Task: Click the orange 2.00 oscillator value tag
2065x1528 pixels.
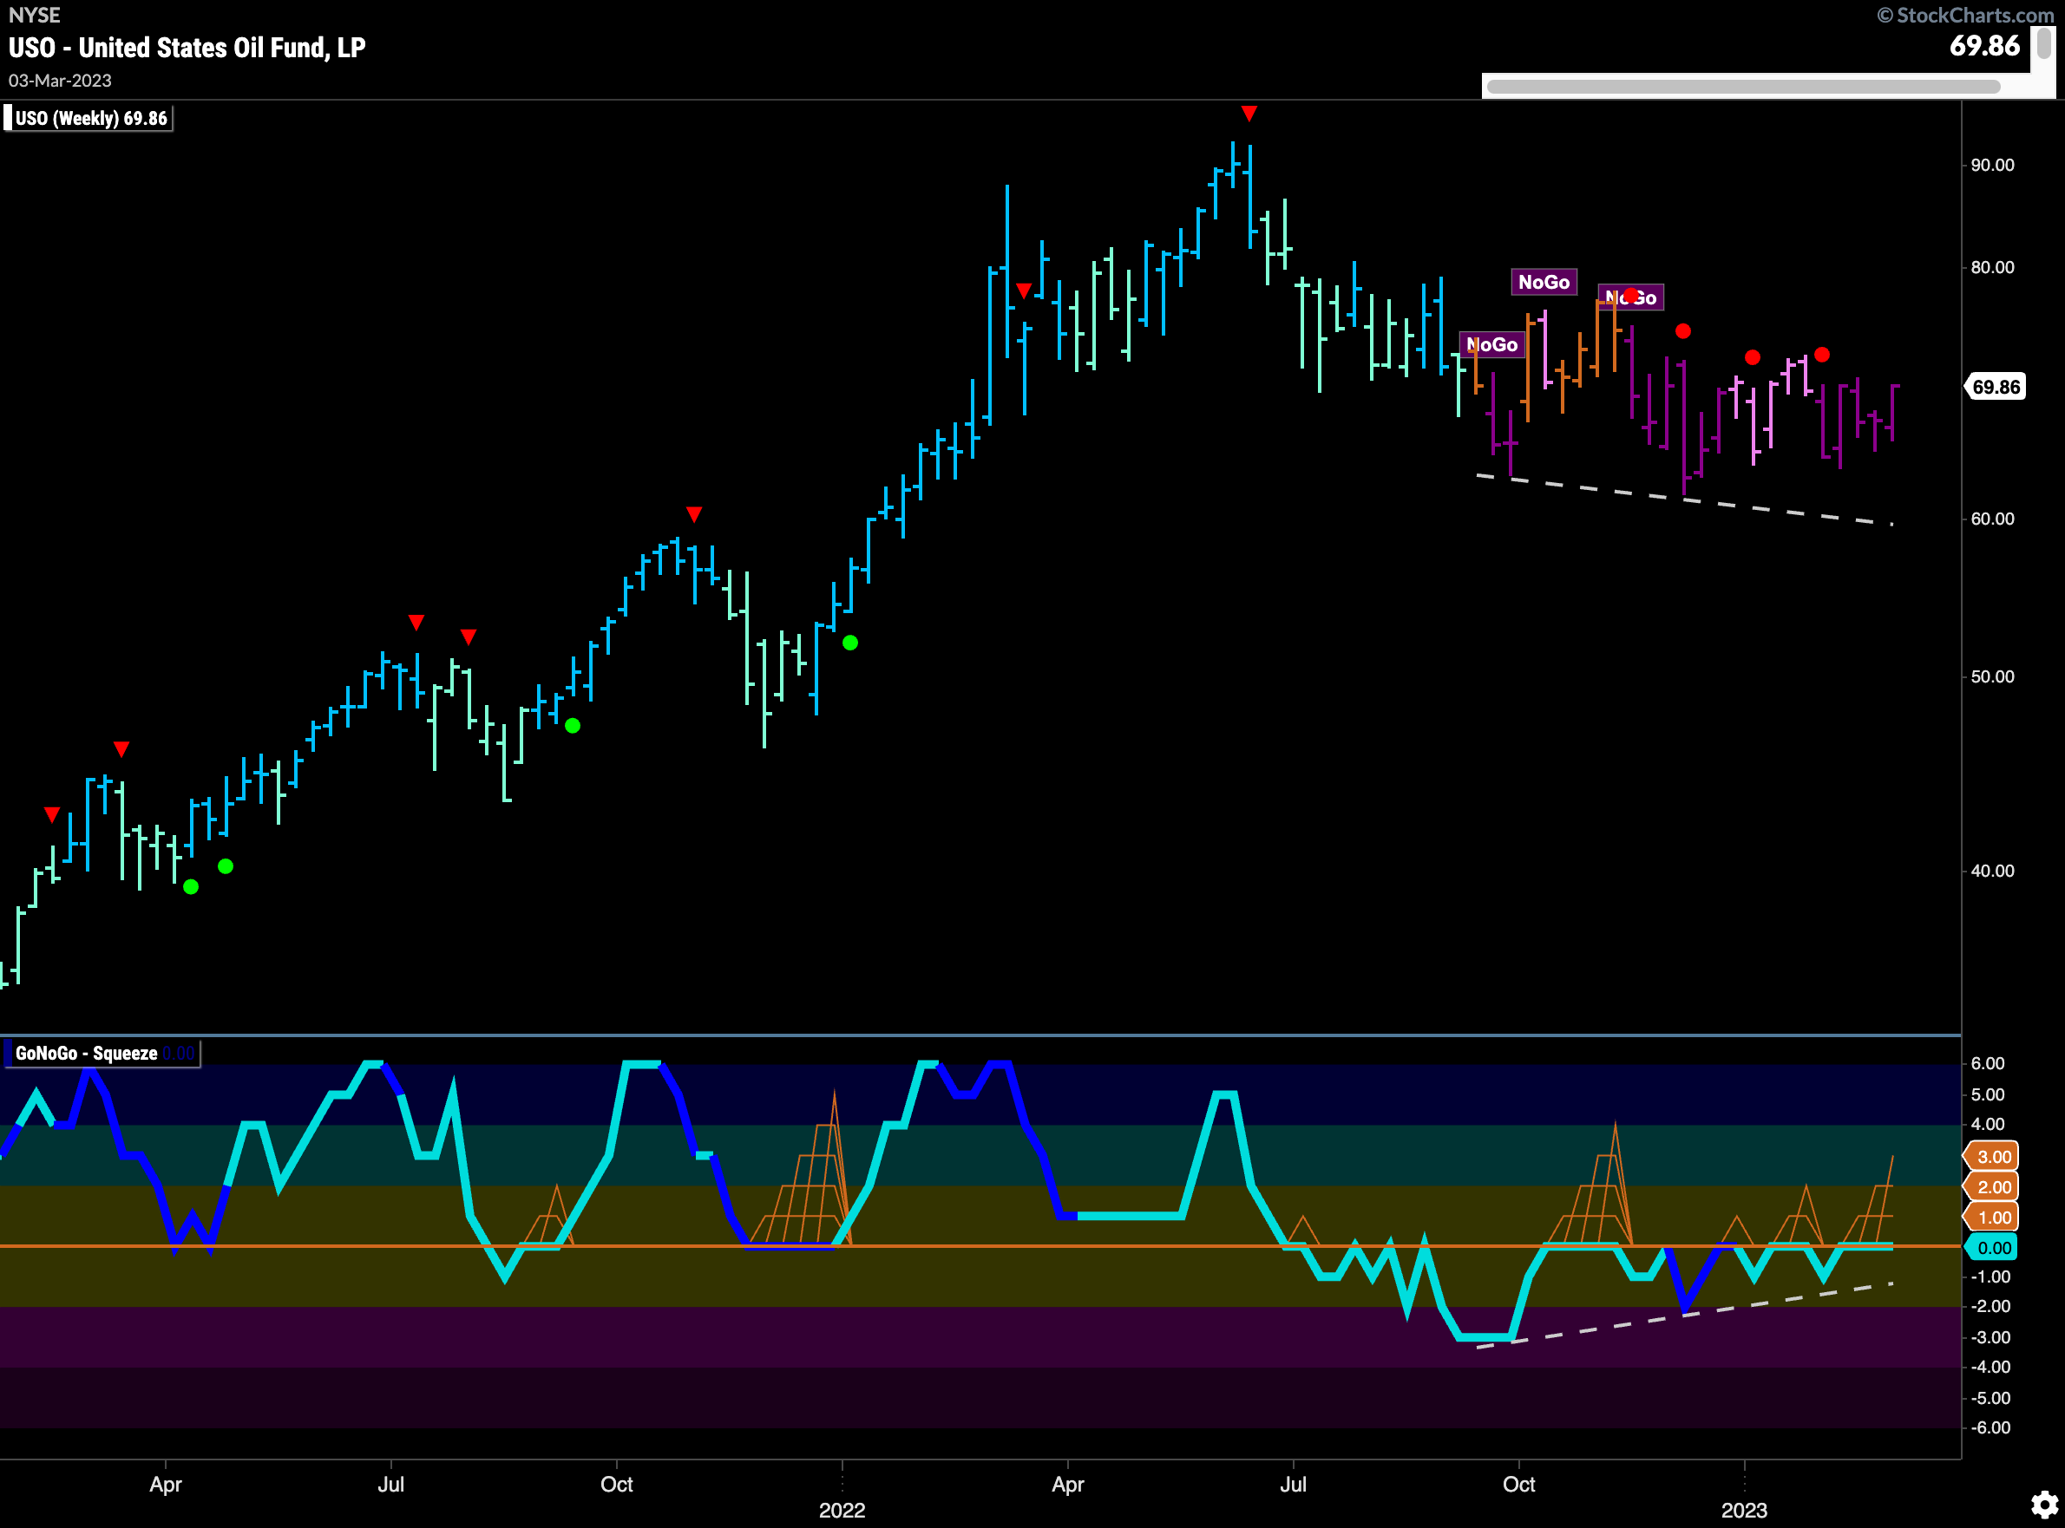Action: pyautogui.click(x=1991, y=1187)
